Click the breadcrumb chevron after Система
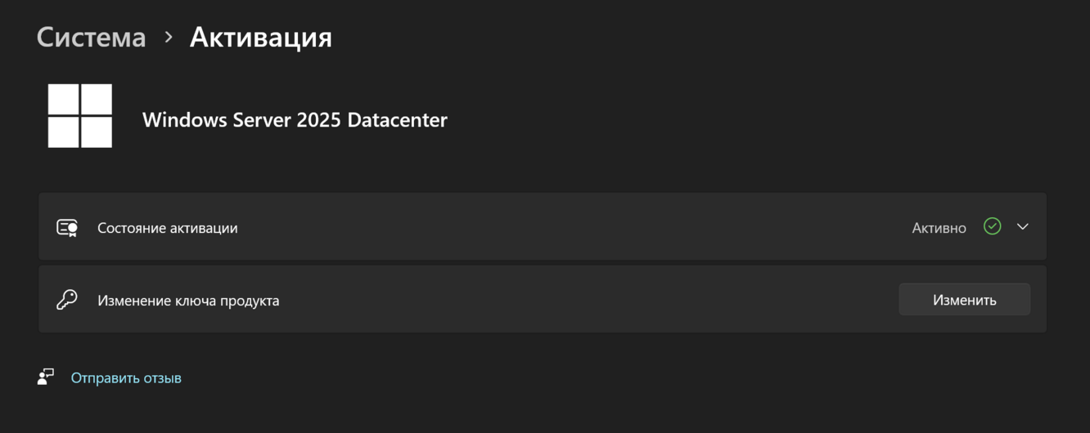The image size is (1090, 433). click(x=169, y=38)
